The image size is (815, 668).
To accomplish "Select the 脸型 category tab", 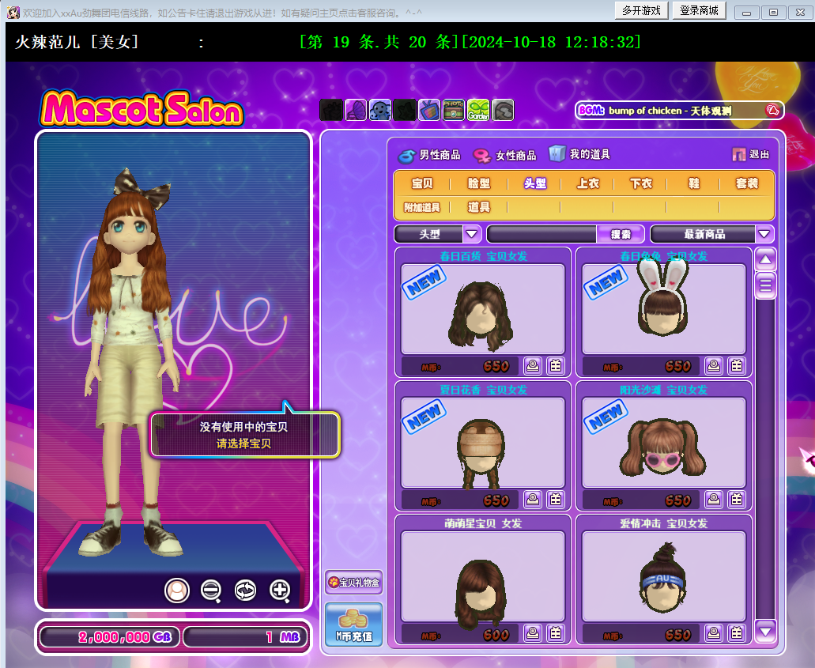I will click(x=479, y=183).
